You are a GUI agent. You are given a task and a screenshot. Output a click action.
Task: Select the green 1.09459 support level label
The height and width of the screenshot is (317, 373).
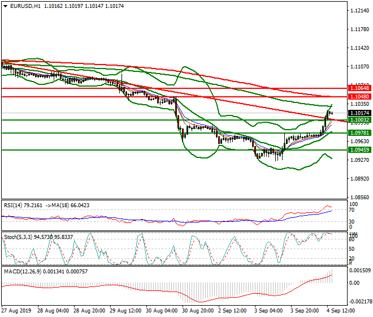click(x=359, y=149)
